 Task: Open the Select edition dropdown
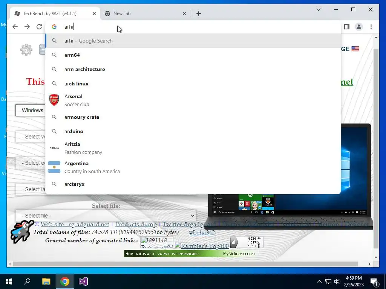click(31, 163)
